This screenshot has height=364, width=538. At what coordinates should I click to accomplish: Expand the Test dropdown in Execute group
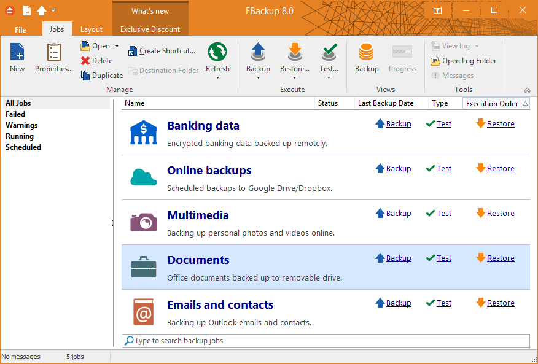point(329,77)
